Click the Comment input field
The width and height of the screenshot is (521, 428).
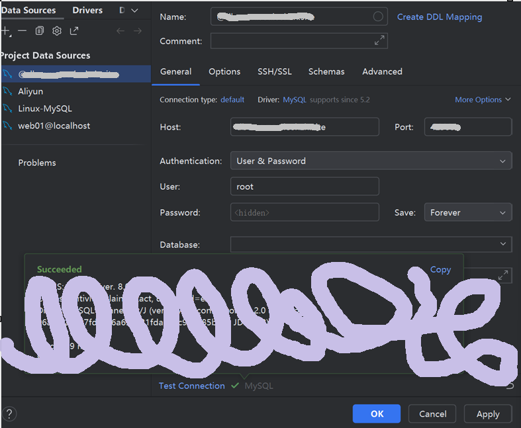[299, 40]
